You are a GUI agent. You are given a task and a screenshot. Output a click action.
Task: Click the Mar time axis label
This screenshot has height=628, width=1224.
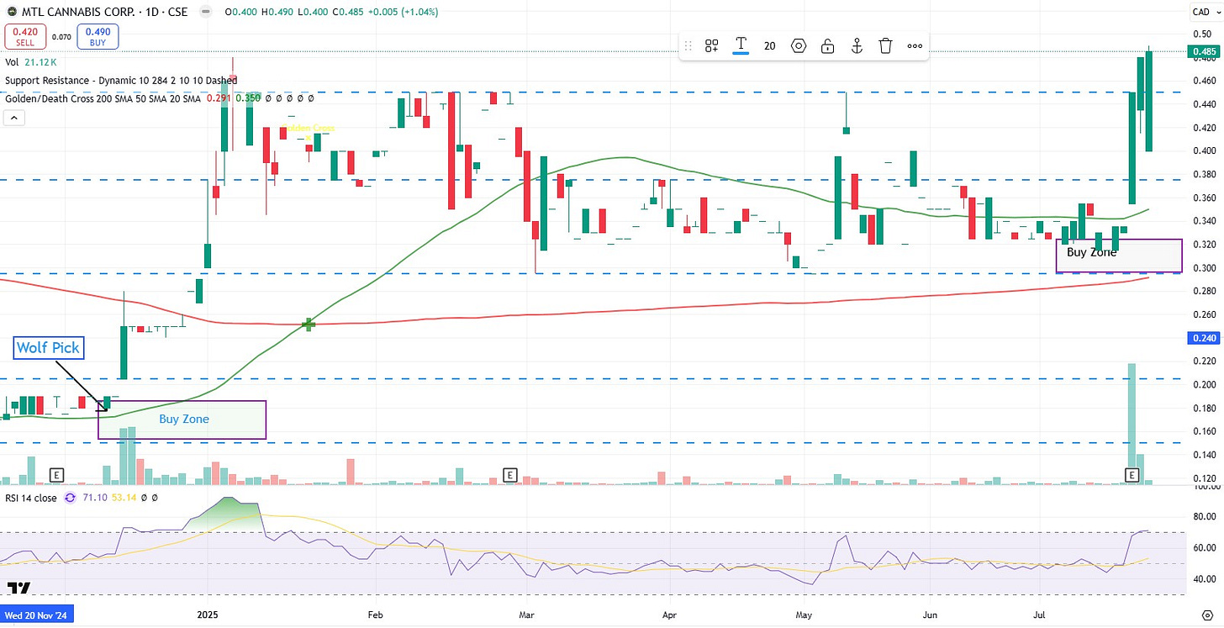point(527,615)
